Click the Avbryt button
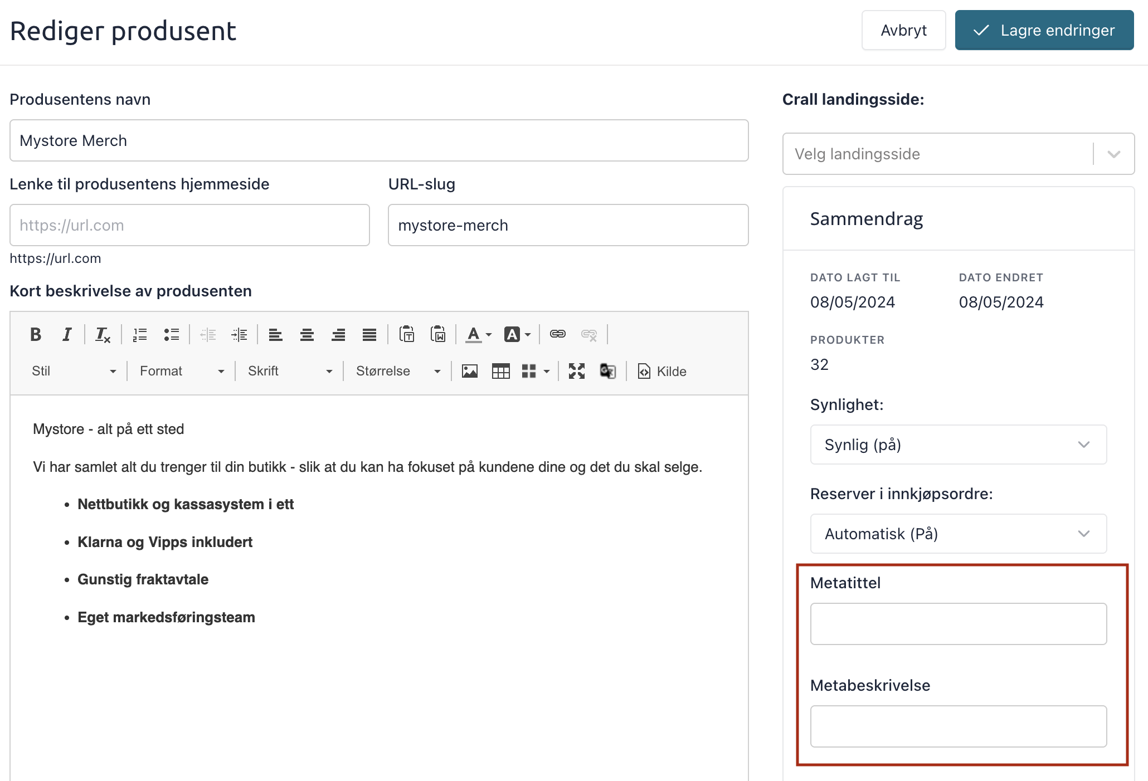The image size is (1148, 781). (x=903, y=30)
